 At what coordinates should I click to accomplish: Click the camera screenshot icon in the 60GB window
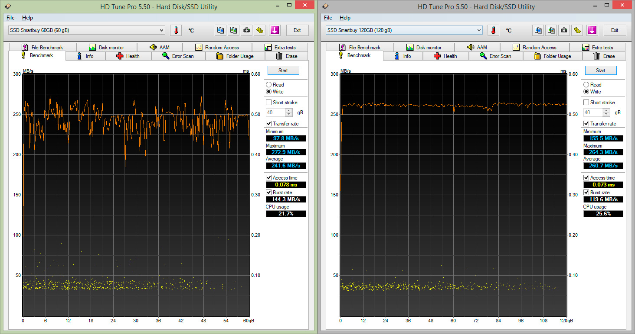246,30
